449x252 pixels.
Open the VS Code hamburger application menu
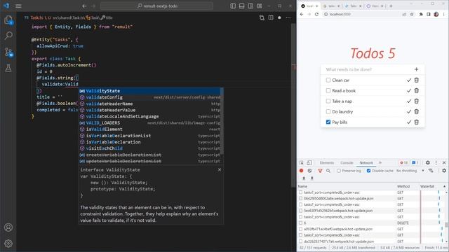coord(18,6)
